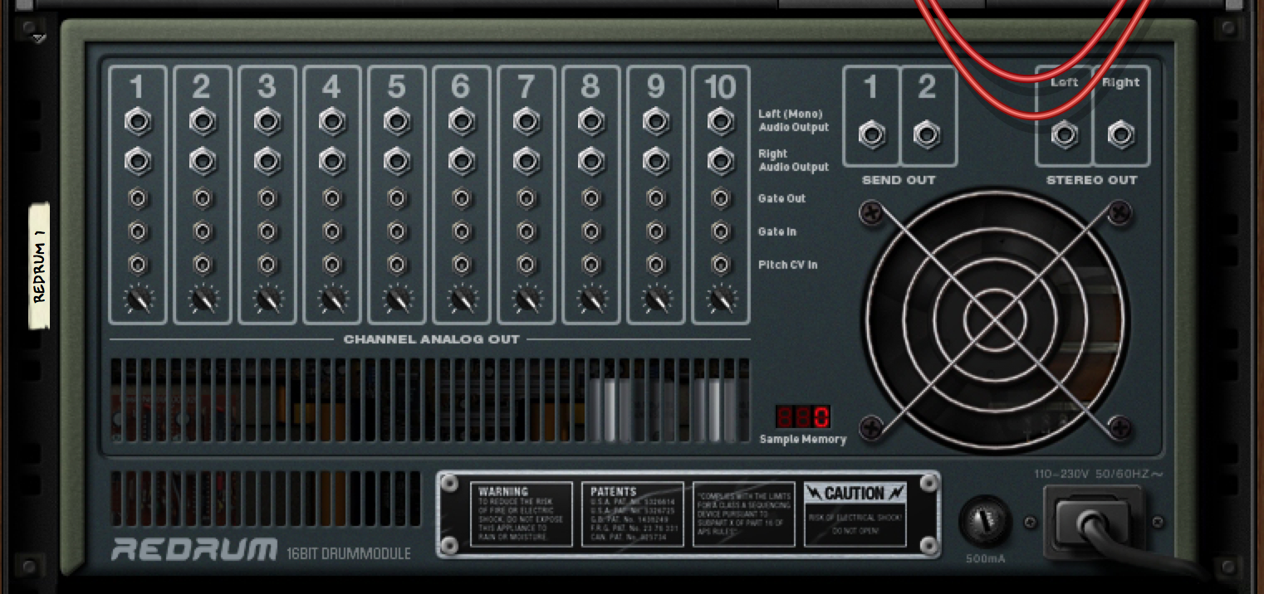Click channel 3 Right audio output jack
Screen dimensions: 1264x594
point(267,160)
